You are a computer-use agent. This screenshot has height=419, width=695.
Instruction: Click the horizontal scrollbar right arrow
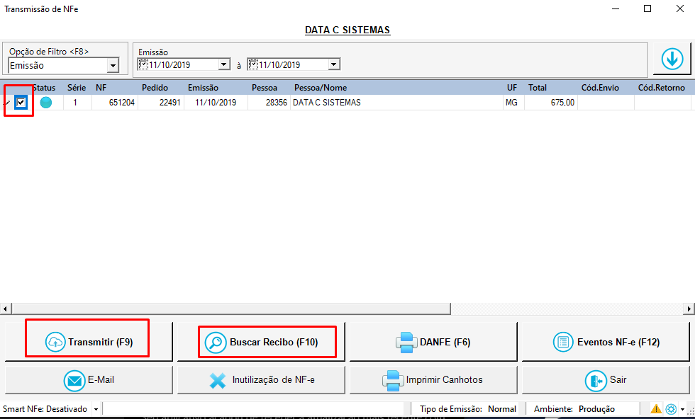(x=689, y=309)
